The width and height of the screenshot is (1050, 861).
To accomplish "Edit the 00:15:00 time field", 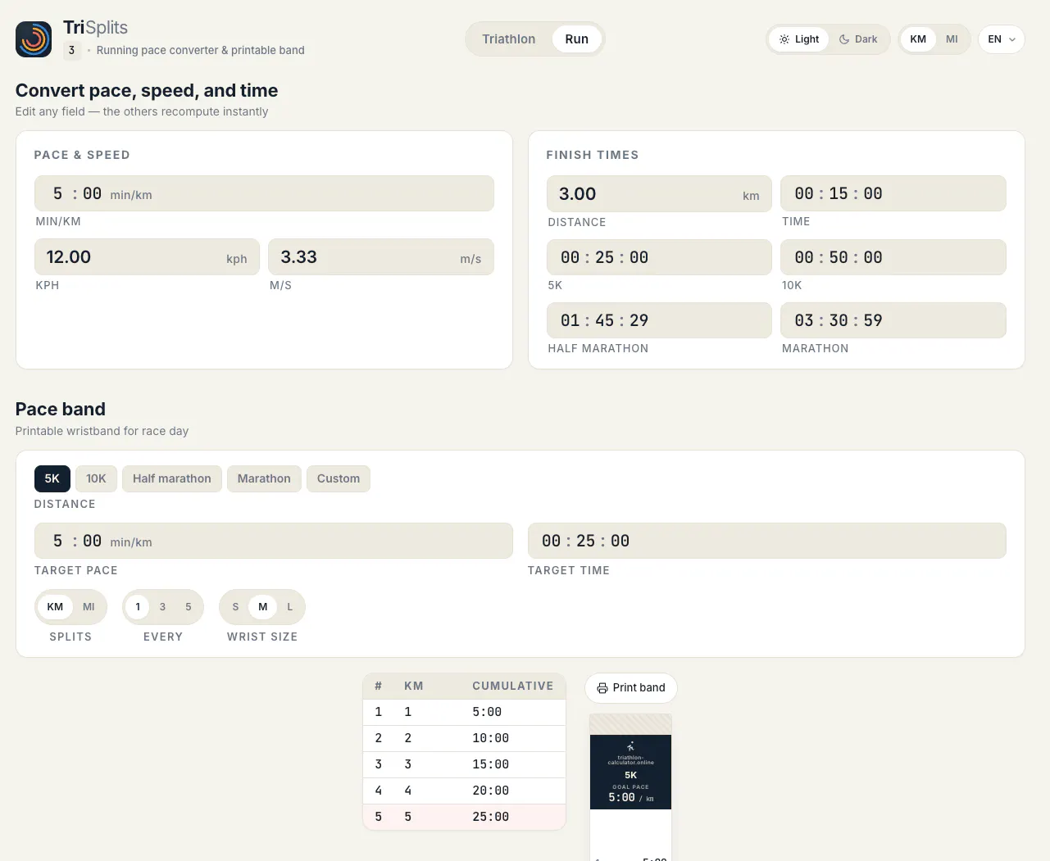I will 893,193.
